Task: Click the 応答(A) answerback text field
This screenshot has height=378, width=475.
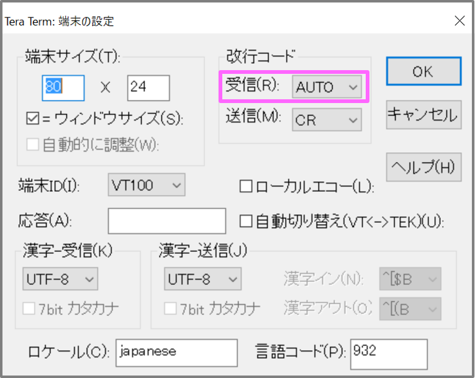Action: tap(166, 221)
